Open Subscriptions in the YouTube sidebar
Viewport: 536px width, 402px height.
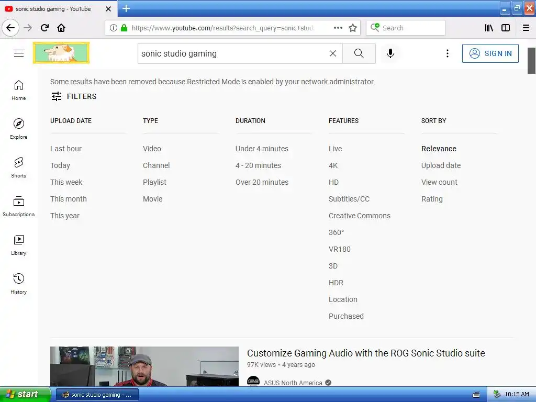pyautogui.click(x=18, y=206)
